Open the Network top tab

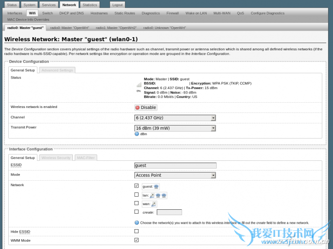(x=69, y=5)
